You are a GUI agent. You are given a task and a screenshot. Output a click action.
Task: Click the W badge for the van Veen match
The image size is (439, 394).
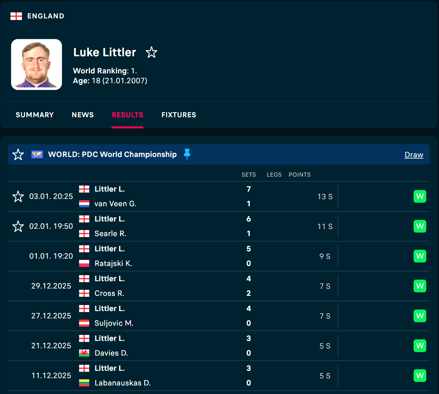[420, 196]
